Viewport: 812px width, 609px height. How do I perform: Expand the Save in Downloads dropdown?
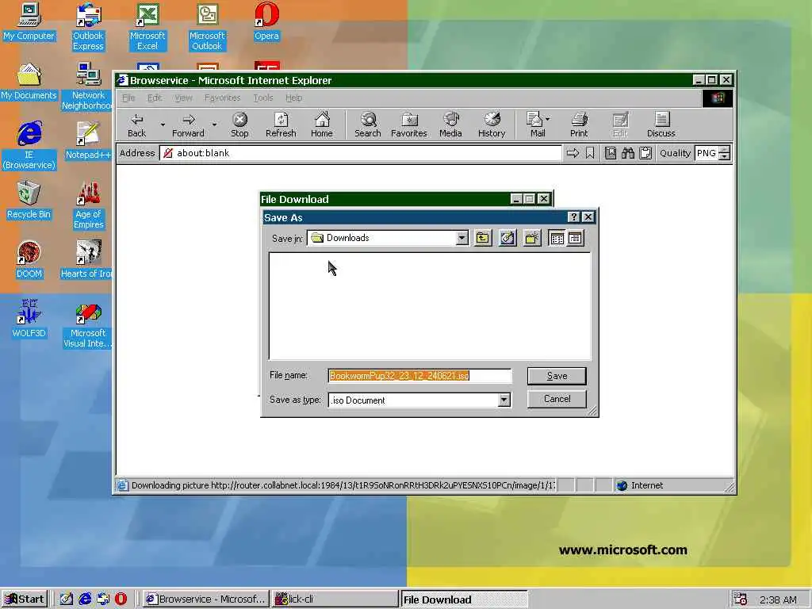[x=462, y=238]
